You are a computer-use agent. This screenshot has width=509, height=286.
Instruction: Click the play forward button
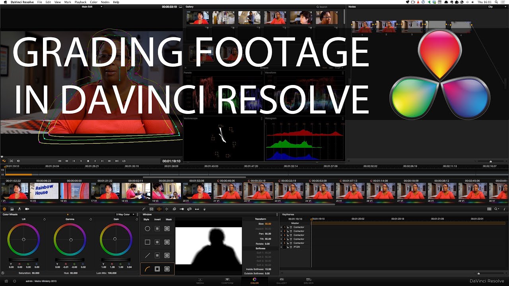[x=95, y=161]
